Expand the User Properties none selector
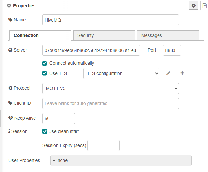 [121, 161]
